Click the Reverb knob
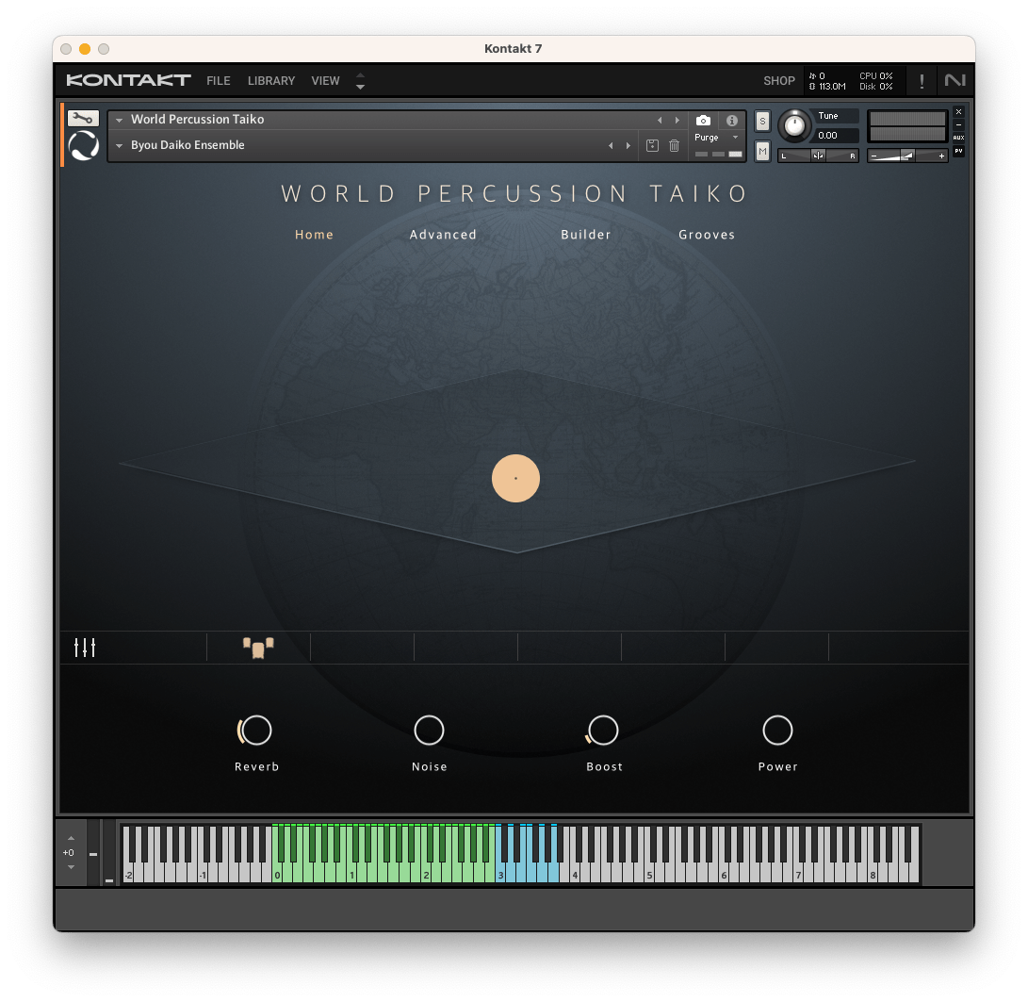This screenshot has width=1028, height=1002. point(255,730)
